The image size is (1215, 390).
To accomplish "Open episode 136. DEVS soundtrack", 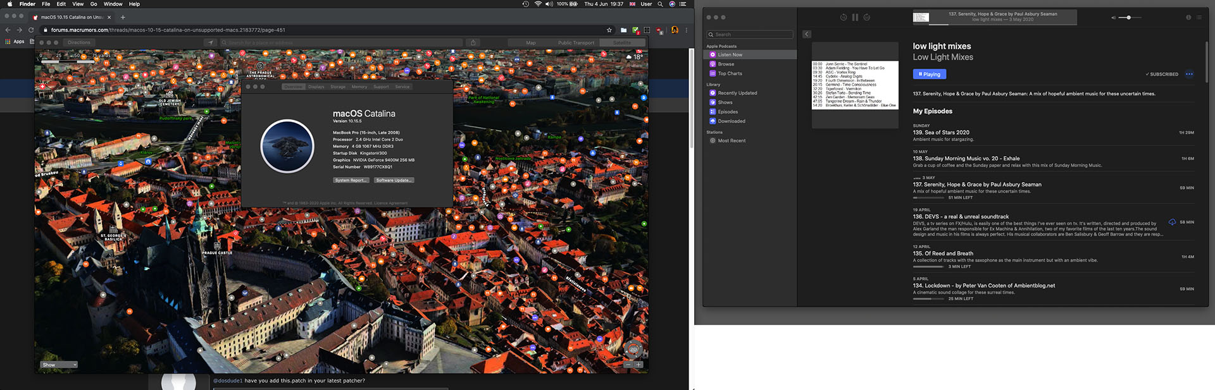I will coord(1053,222).
